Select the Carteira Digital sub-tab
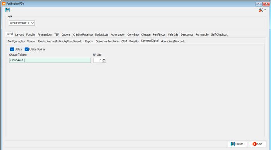Screen dimensions: 271x150 (150, 41)
